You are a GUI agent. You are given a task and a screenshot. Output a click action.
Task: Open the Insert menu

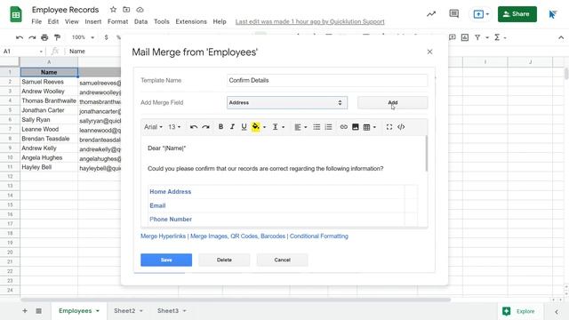coord(92,21)
